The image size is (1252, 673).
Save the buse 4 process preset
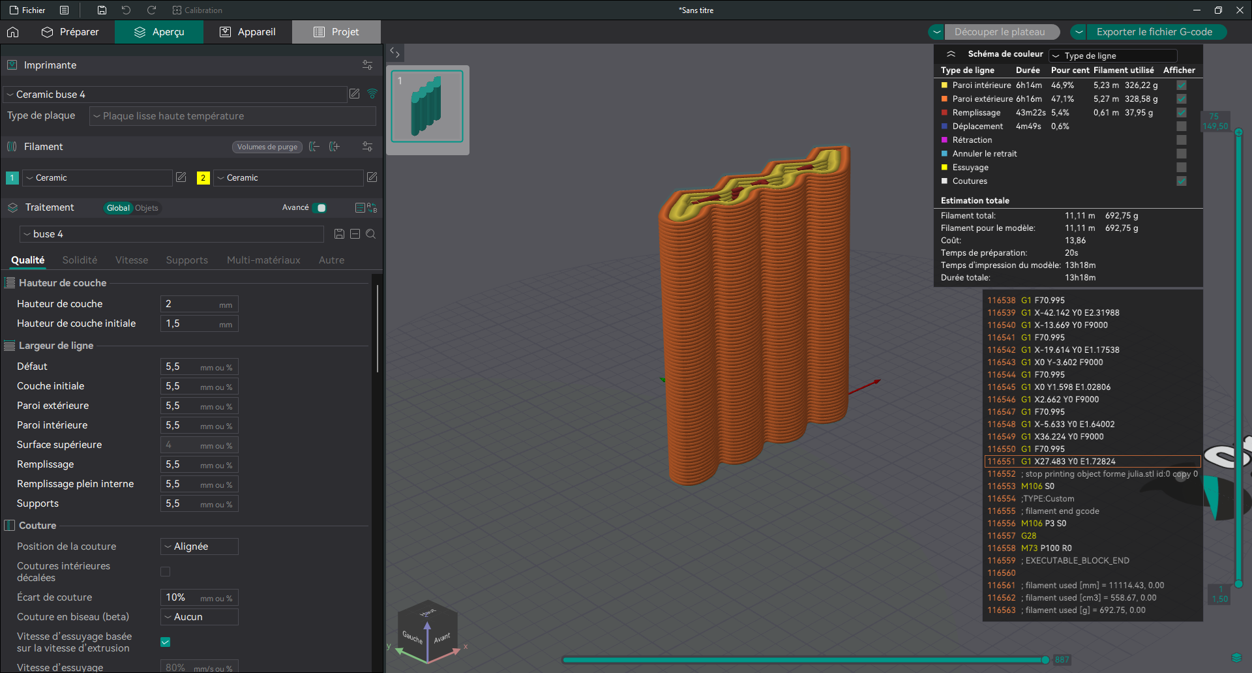[x=339, y=234]
